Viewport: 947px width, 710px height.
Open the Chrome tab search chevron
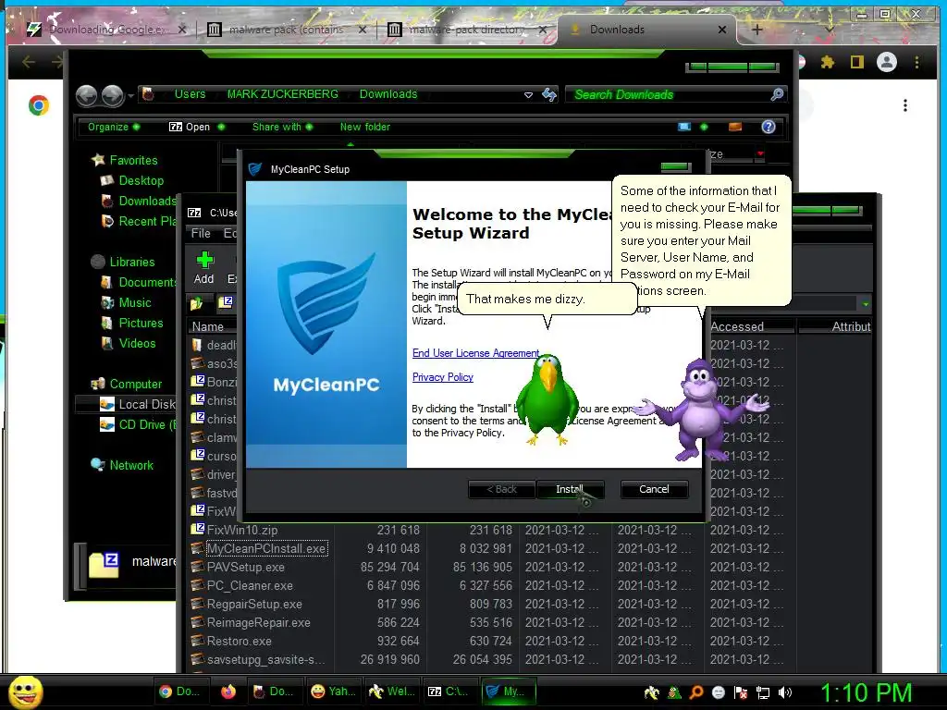[x=830, y=29]
